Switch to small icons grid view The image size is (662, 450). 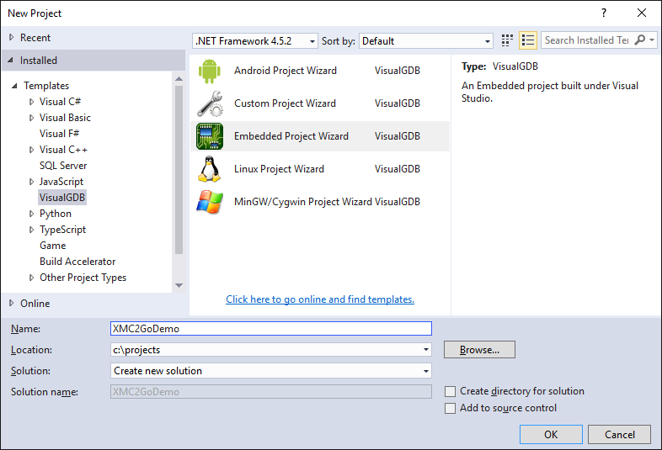coord(507,40)
